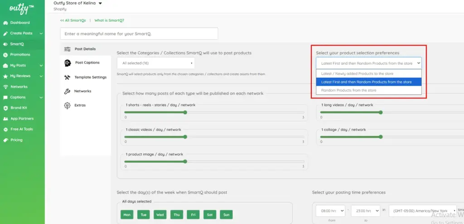Screen dimensions: 464x224
Task: Open Promotions from the sidebar
Action: tap(20, 55)
